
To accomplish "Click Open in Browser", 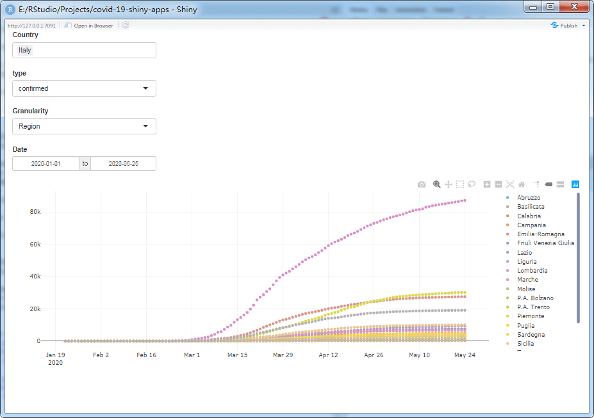I will pyautogui.click(x=89, y=26).
